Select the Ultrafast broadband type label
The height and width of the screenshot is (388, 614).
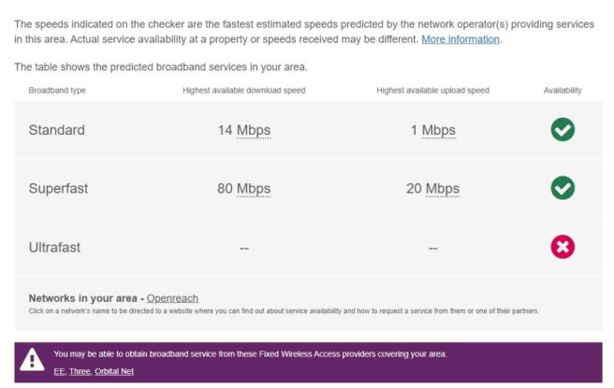[x=54, y=247]
